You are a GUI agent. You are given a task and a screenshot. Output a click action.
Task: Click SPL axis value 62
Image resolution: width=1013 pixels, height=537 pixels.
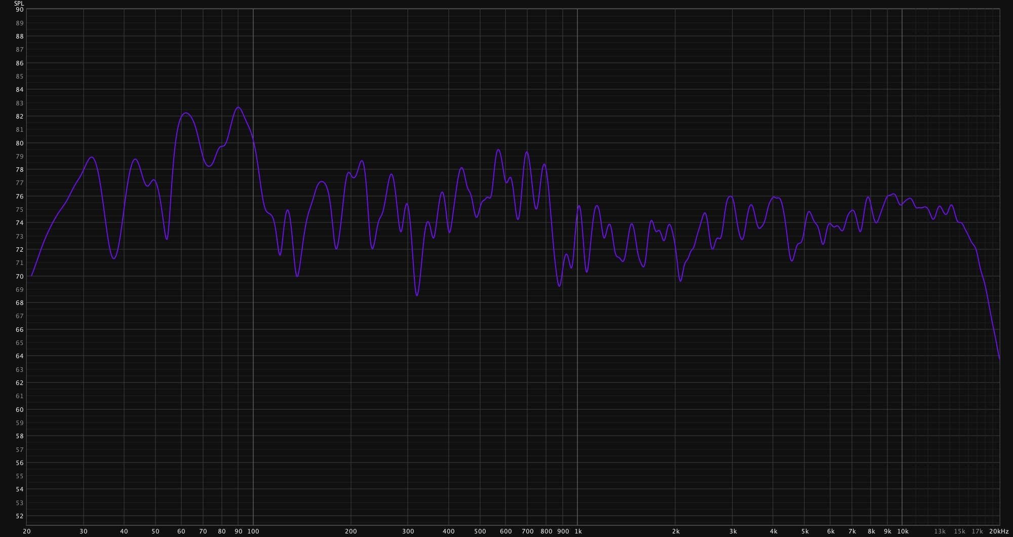20,383
